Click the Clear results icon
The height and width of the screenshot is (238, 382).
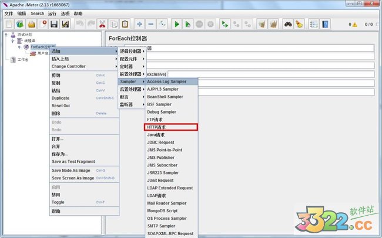tap(262, 24)
